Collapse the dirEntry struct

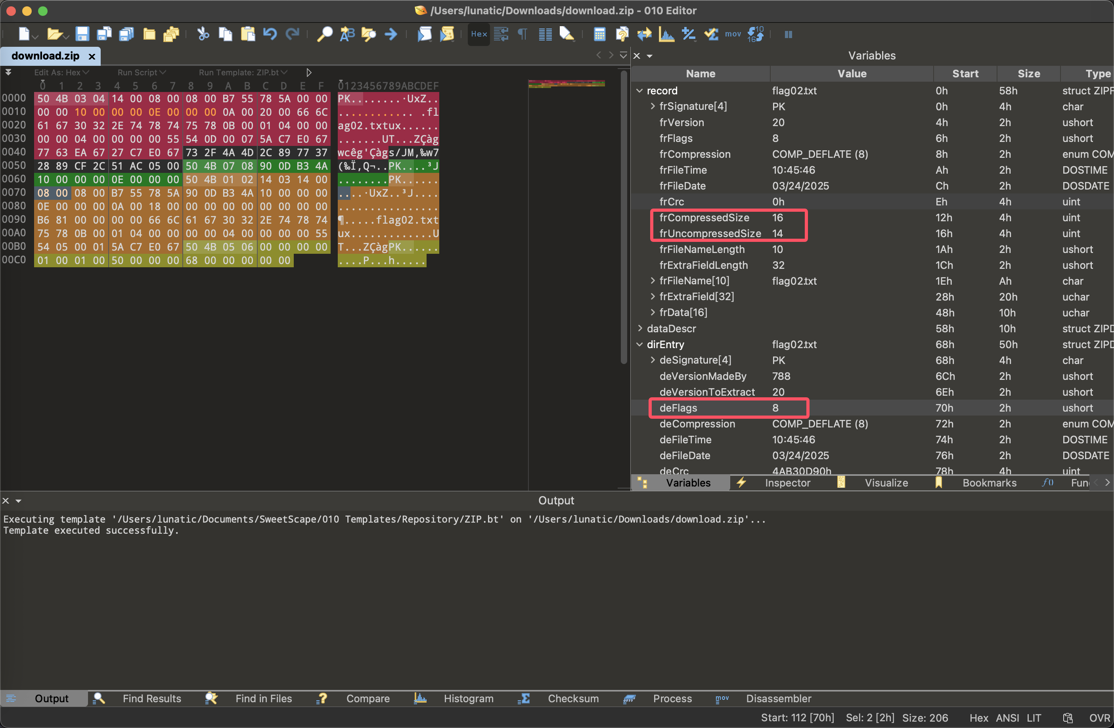(x=639, y=345)
